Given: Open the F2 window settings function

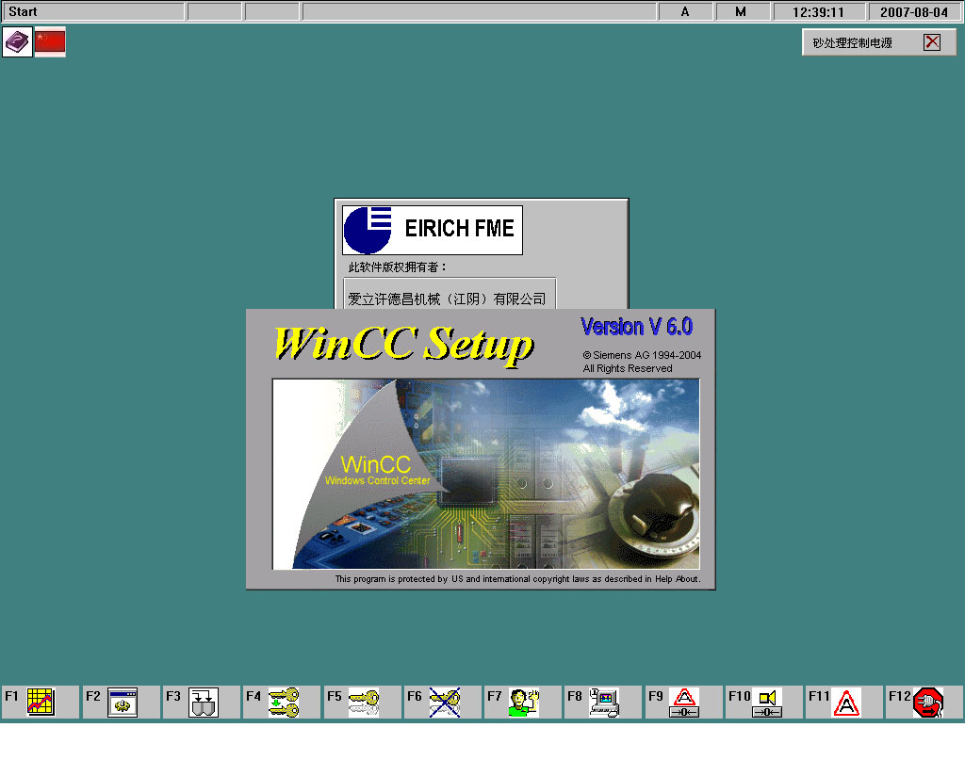Looking at the screenshot, I should (x=122, y=703).
